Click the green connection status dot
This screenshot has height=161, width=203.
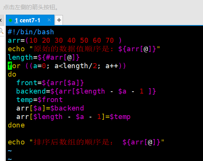pos(10,20)
